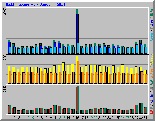Select day label 9 on the x-axis
This screenshot has width=155, height=121.
click(x=46, y=118)
